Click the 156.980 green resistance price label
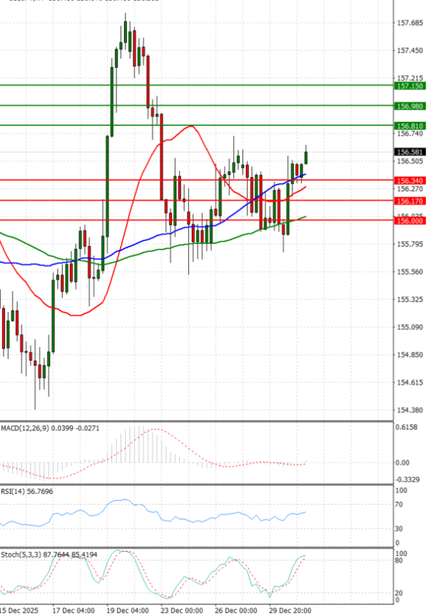The image size is (428, 616). click(409, 106)
